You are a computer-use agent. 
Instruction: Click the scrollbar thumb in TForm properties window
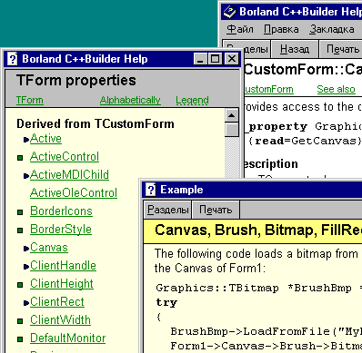(x=232, y=130)
